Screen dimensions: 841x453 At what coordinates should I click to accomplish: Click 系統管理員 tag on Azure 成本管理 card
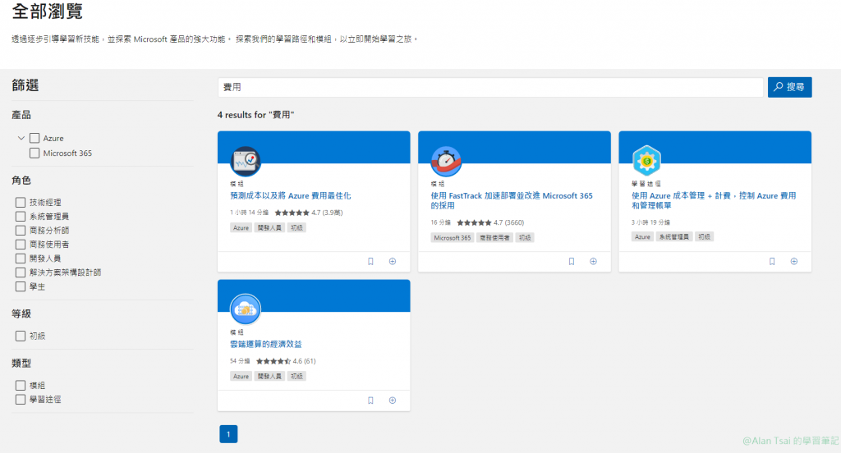[x=674, y=236]
